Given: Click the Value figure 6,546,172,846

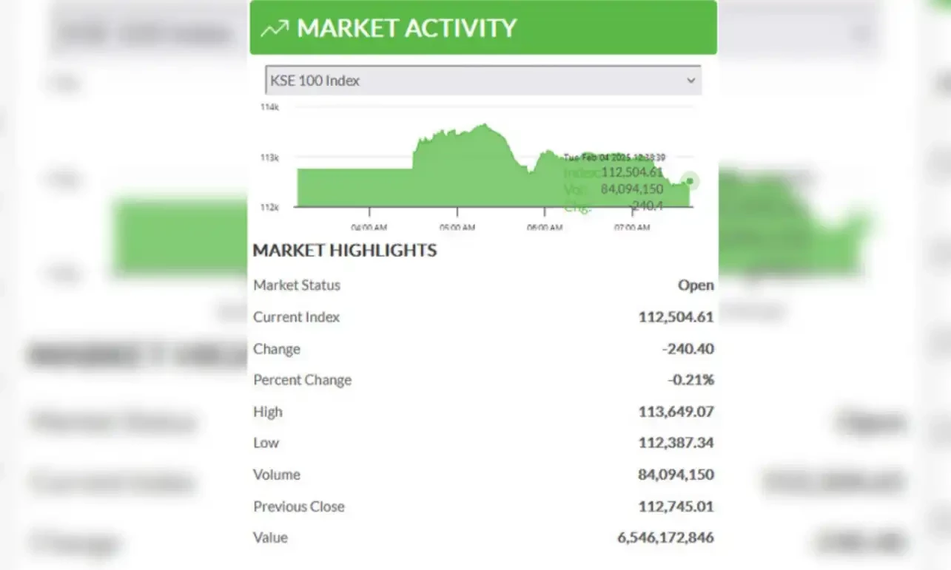Looking at the screenshot, I should (x=665, y=537).
